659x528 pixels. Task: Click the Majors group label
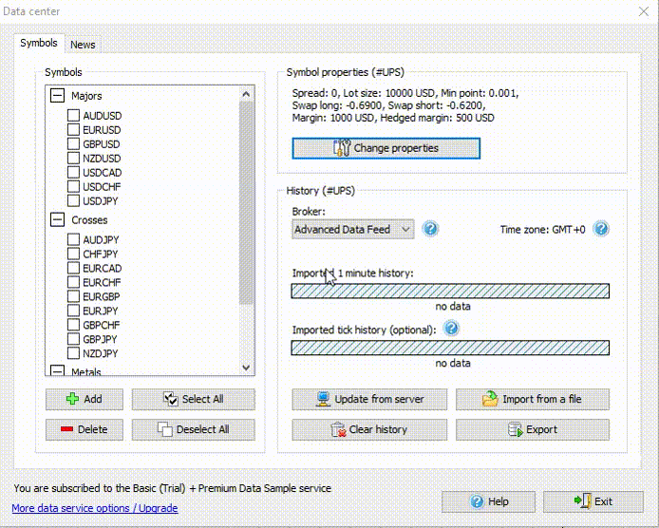pyautogui.click(x=86, y=96)
